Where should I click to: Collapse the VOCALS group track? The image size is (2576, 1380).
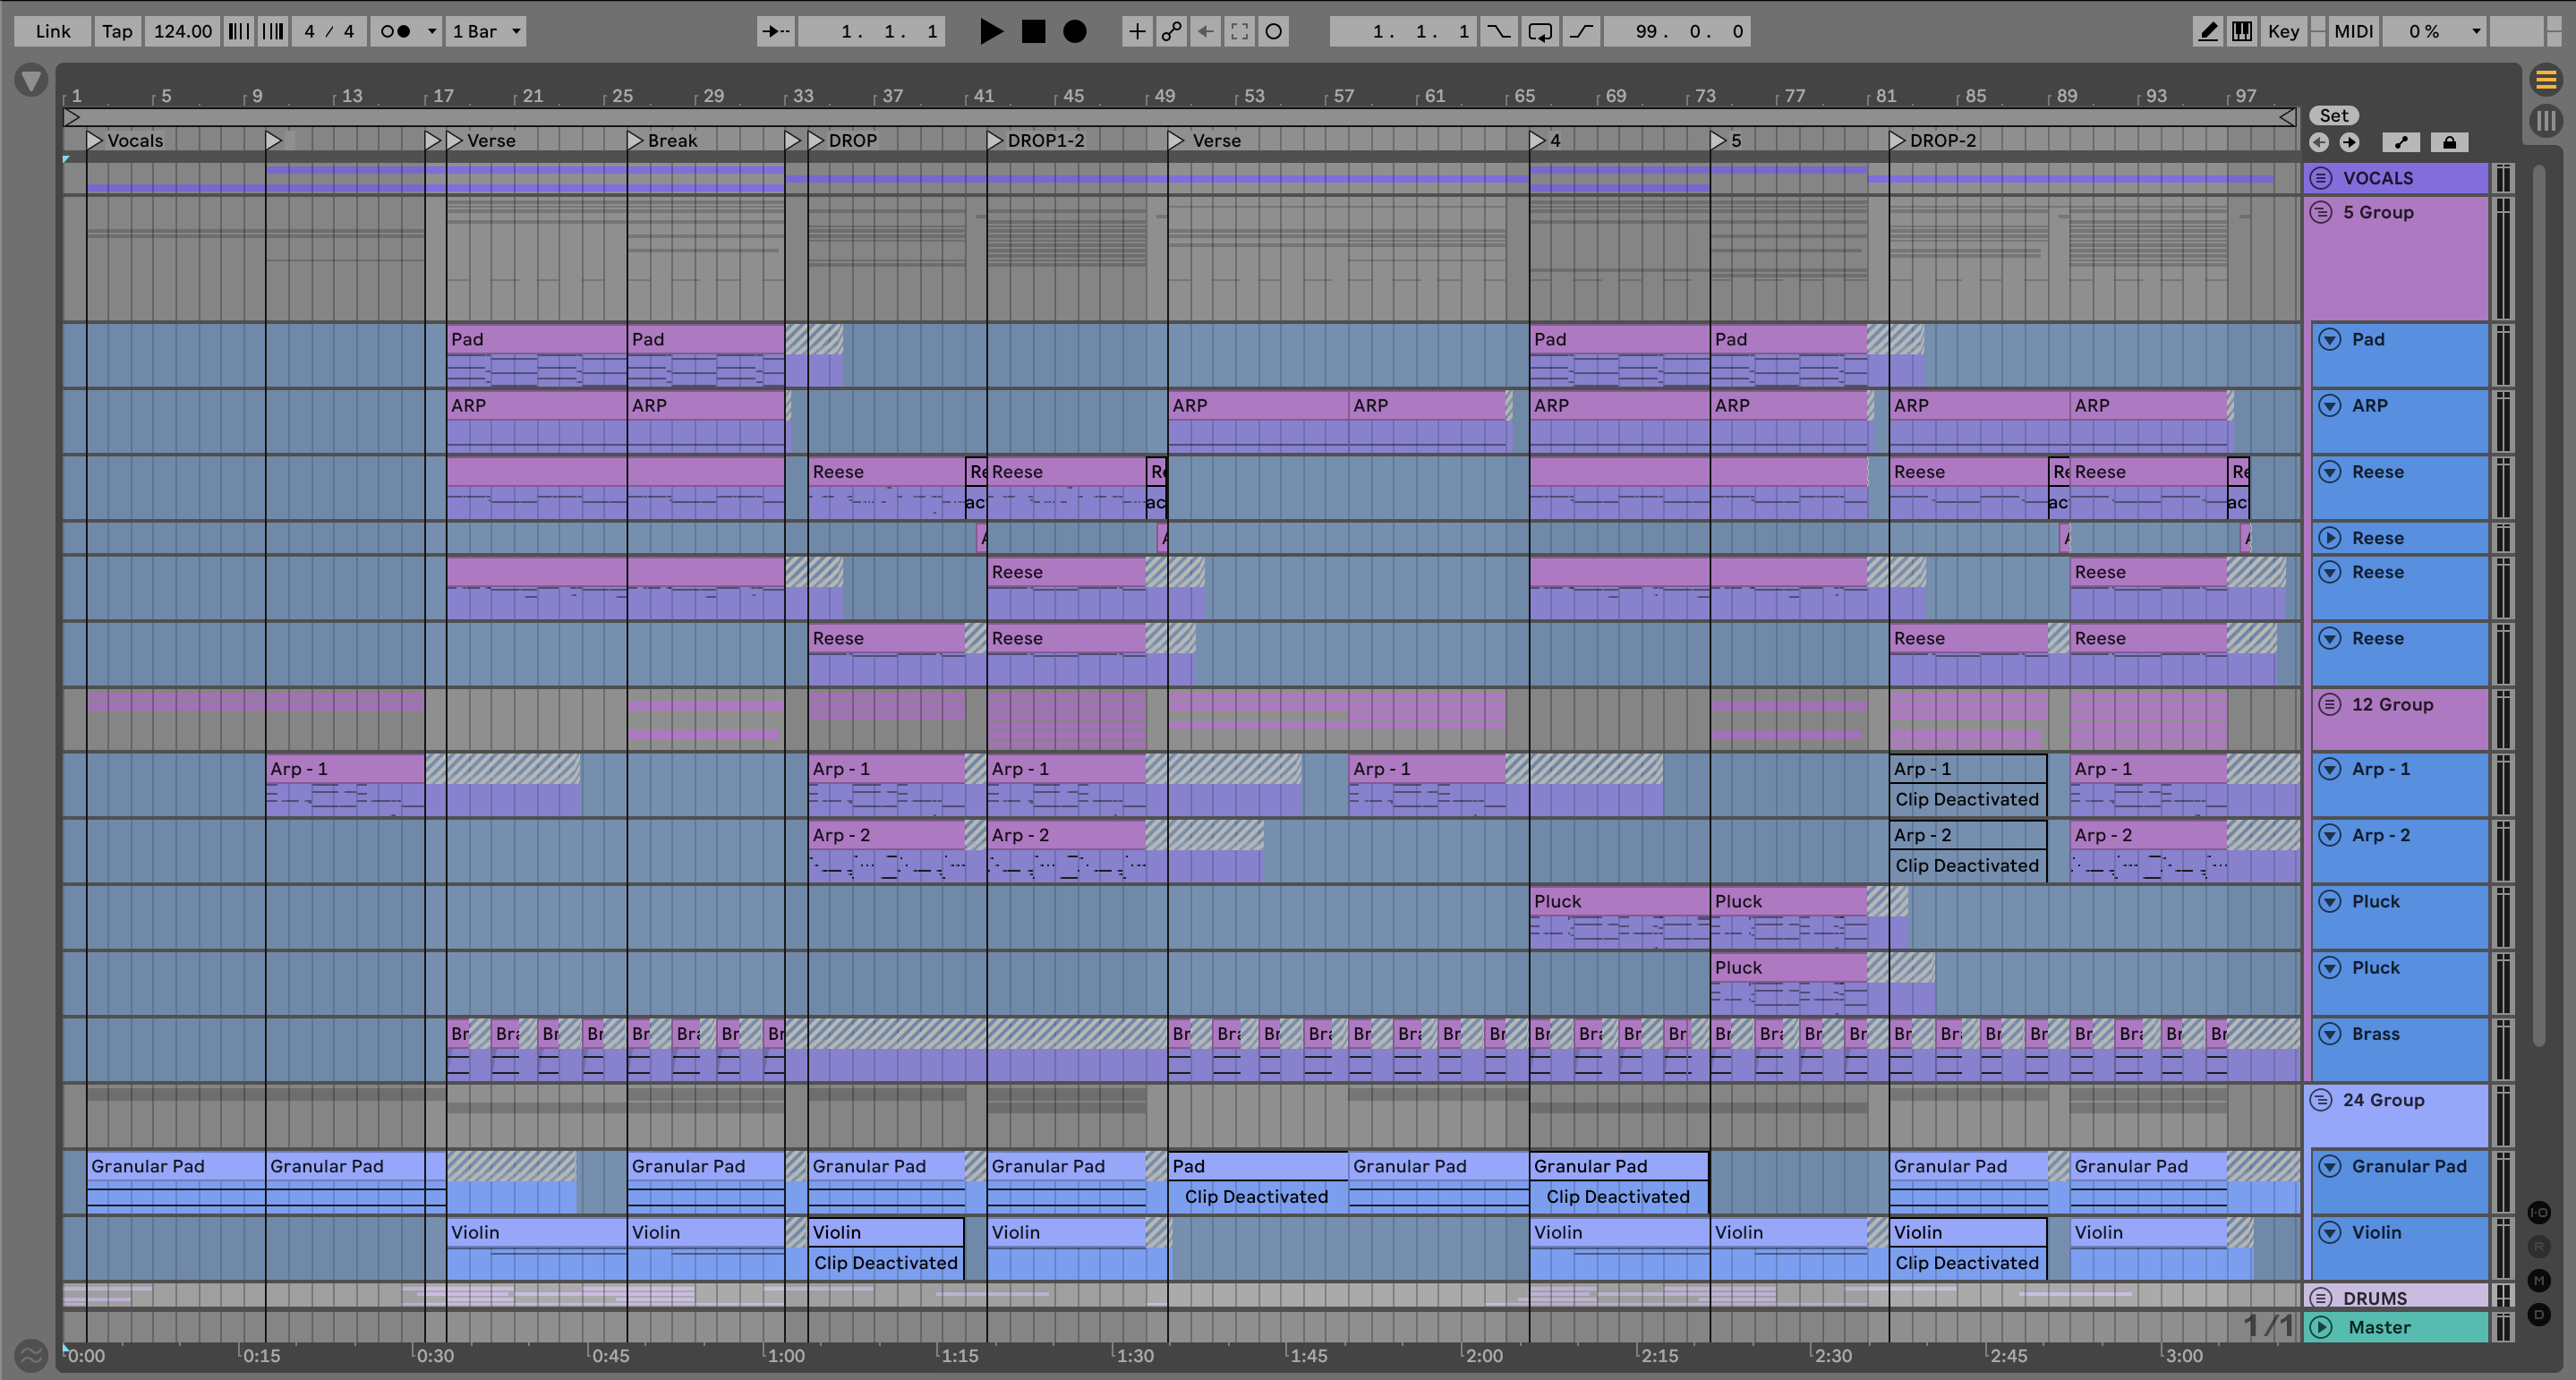2321,178
